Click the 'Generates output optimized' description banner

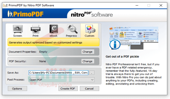click(53, 43)
